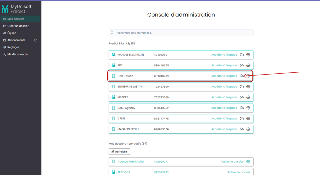
Task: Click the magnifier icon in search bar
Action: (x=112, y=33)
